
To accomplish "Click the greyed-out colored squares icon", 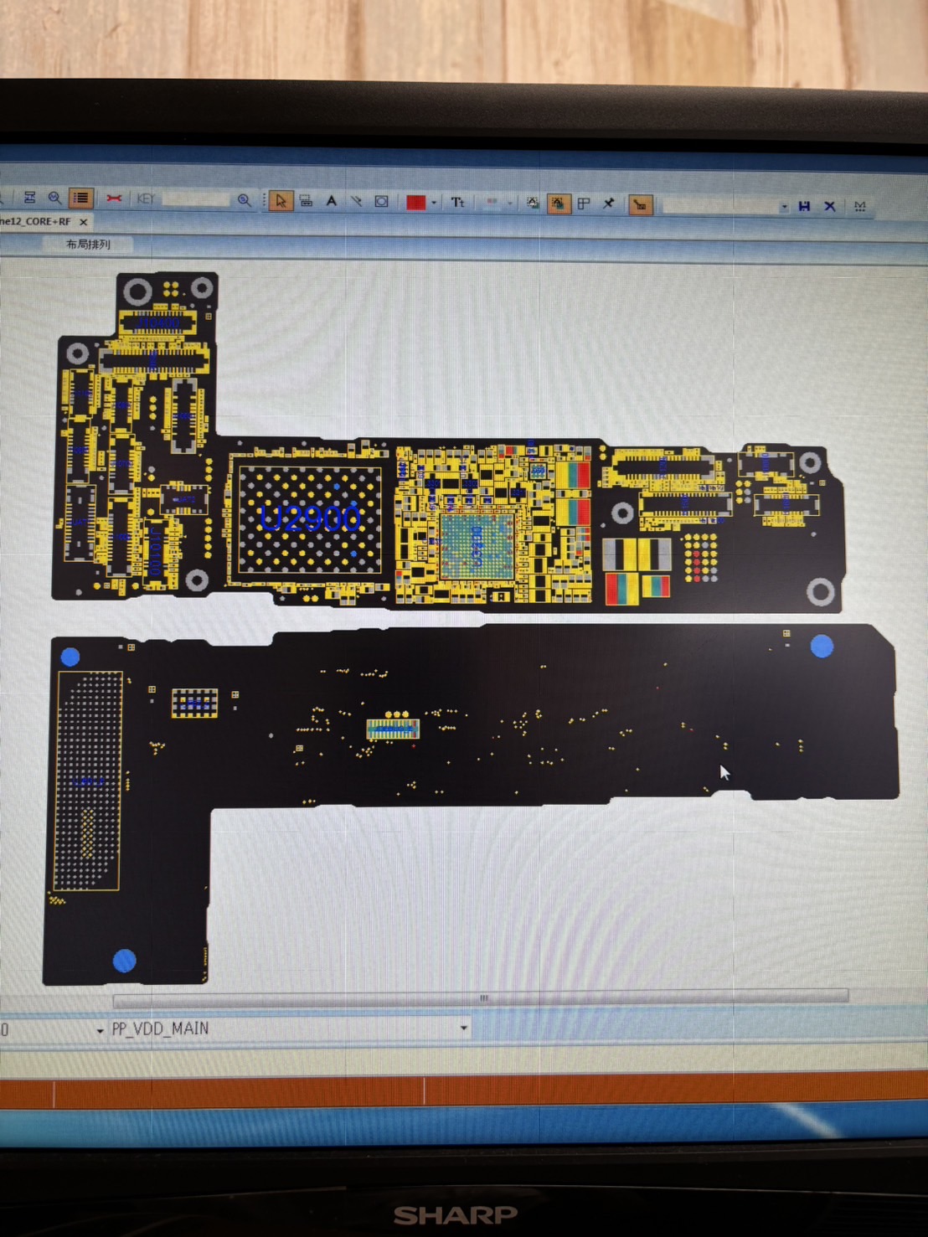I will click(492, 203).
